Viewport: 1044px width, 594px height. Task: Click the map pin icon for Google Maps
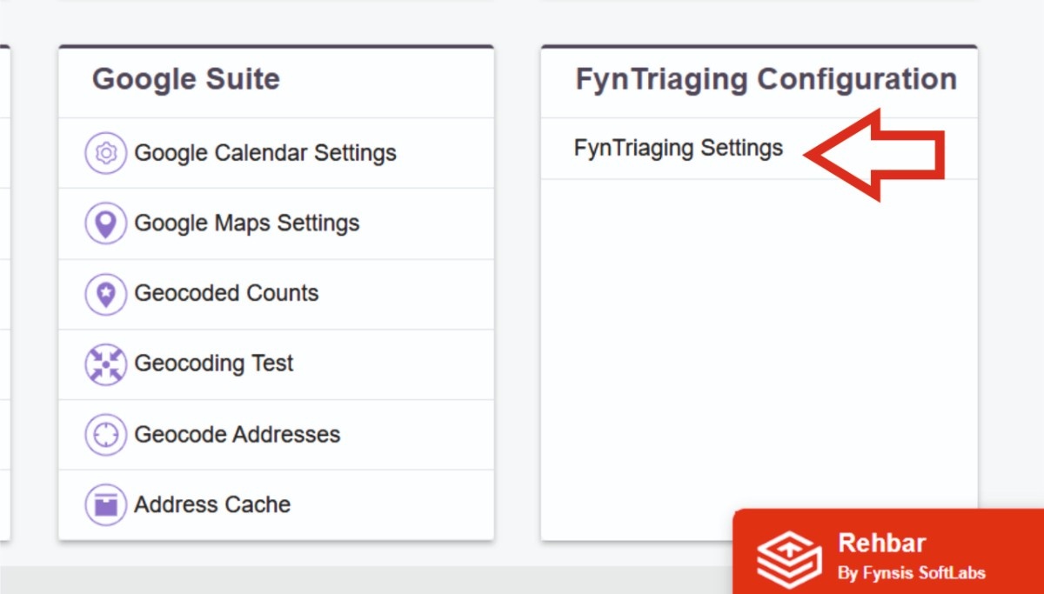point(106,224)
